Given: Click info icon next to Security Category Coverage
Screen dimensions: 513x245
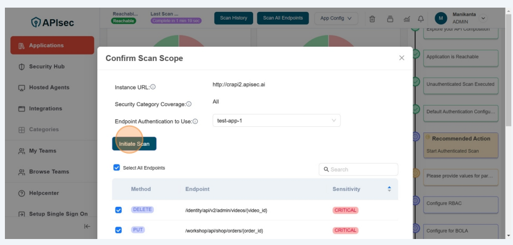Looking at the screenshot, I should 189,104.
